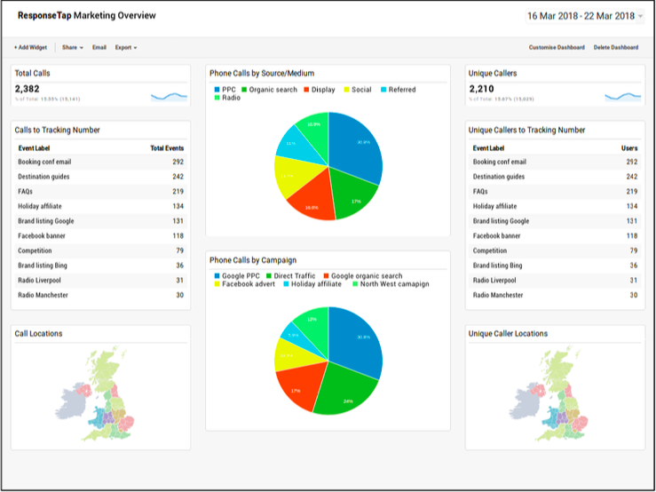Click the North West camapign legend swatch
The image size is (656, 492).
pos(355,284)
